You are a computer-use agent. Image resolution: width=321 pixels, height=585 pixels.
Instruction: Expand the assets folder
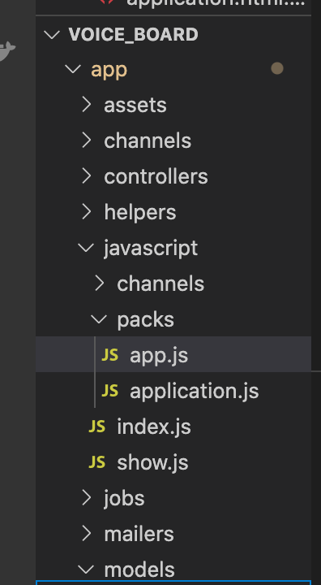point(87,105)
